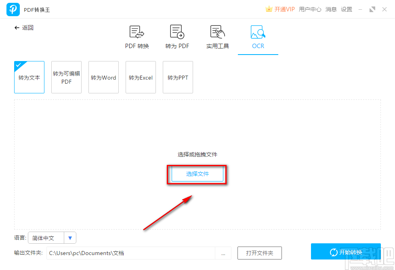
Task: Select the PDF转换 conversion icon
Action: point(136,32)
